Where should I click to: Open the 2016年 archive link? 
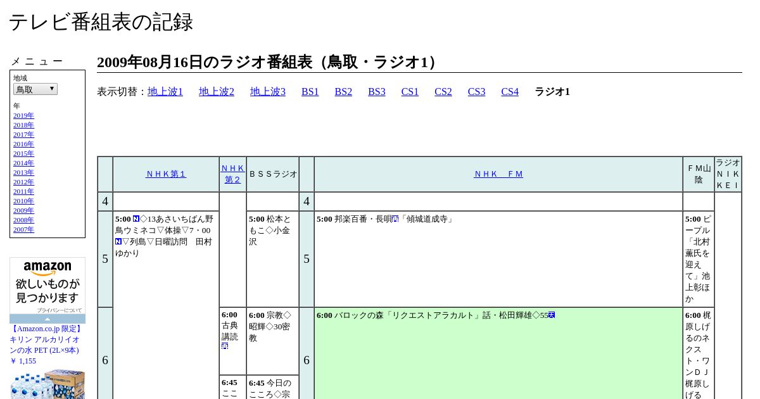pyautogui.click(x=23, y=144)
